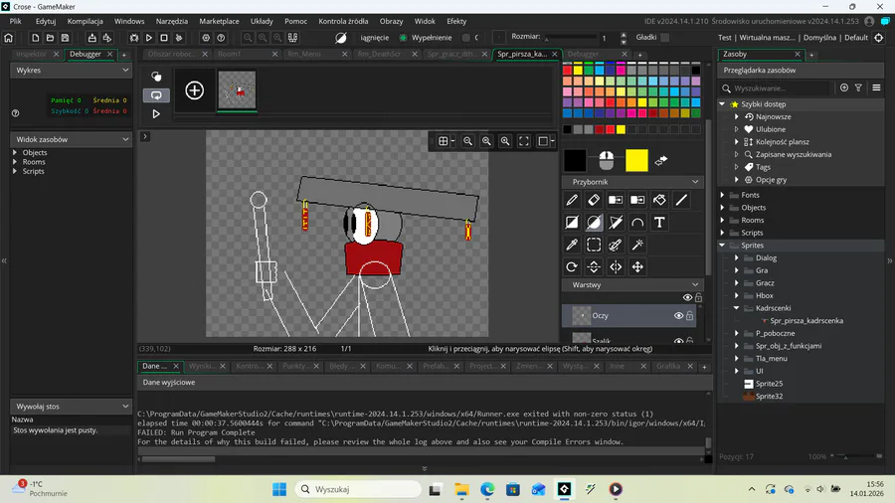The width and height of the screenshot is (895, 503).
Task: Toggle visibility of all layers
Action: coord(687,297)
